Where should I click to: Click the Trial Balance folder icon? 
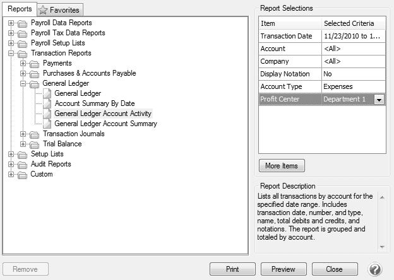[x=35, y=144]
